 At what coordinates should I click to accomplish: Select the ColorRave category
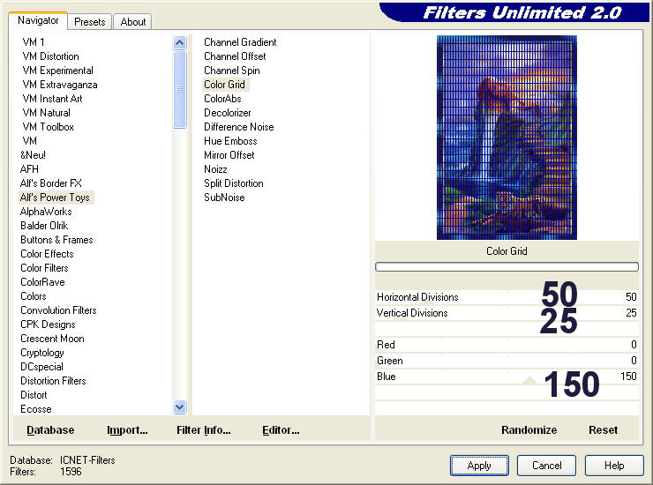[x=42, y=283]
